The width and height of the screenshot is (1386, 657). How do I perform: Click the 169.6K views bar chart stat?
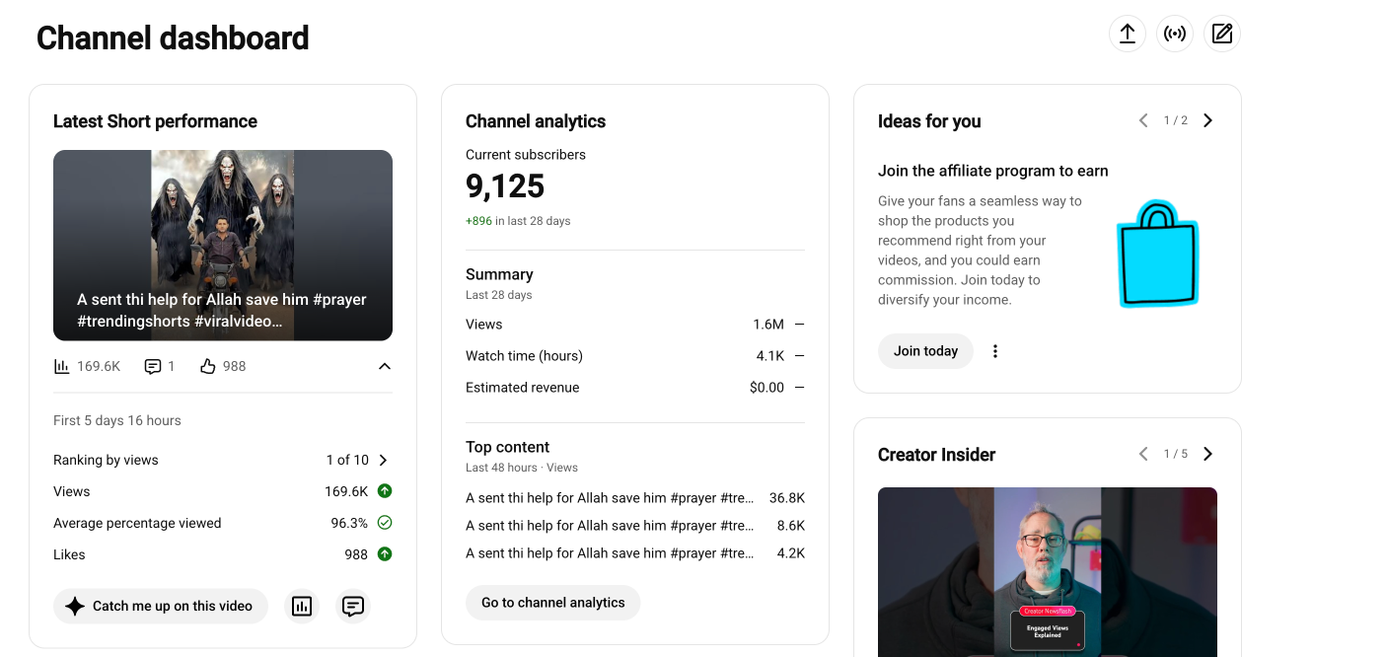(x=87, y=366)
